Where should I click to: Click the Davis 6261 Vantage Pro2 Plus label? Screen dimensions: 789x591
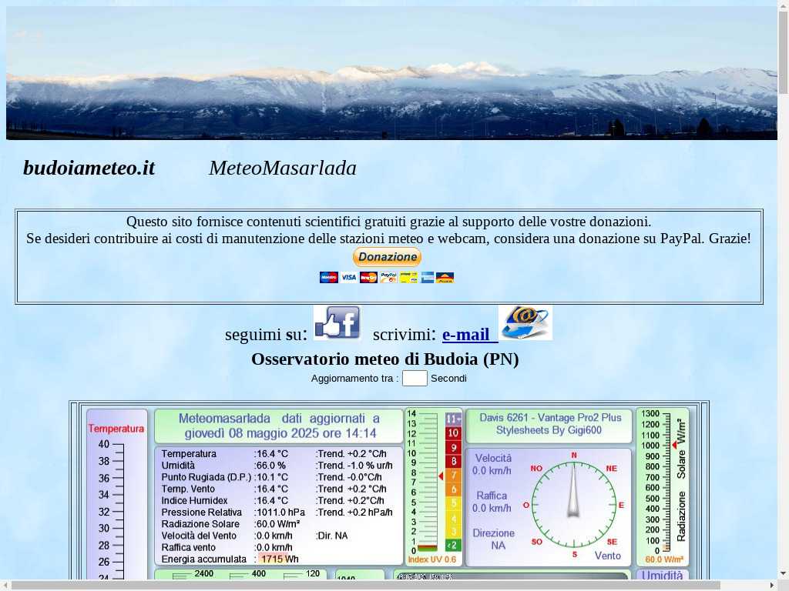(x=550, y=417)
